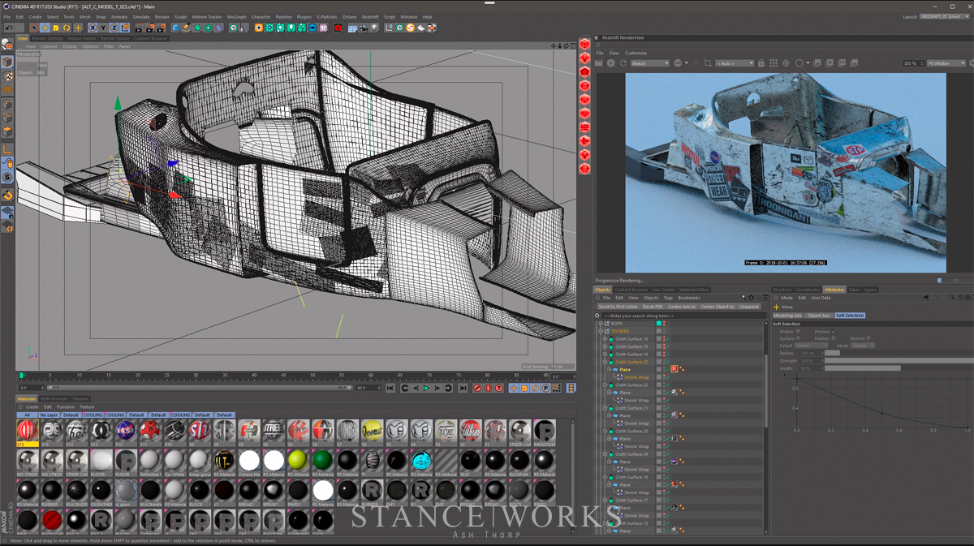Click Make Editable icon in left sidebar
974x546 pixels.
[x=6, y=44]
